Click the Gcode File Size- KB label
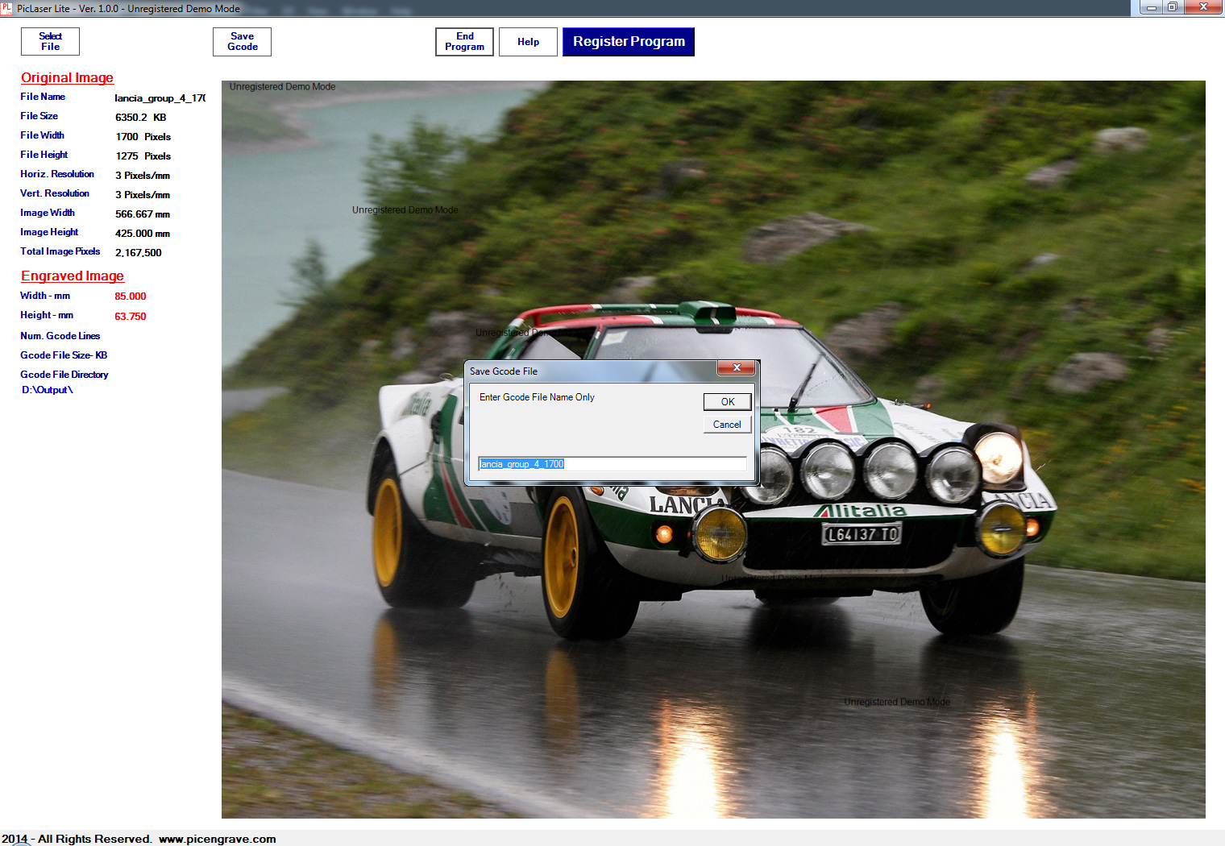The width and height of the screenshot is (1225, 846). pyautogui.click(x=64, y=355)
